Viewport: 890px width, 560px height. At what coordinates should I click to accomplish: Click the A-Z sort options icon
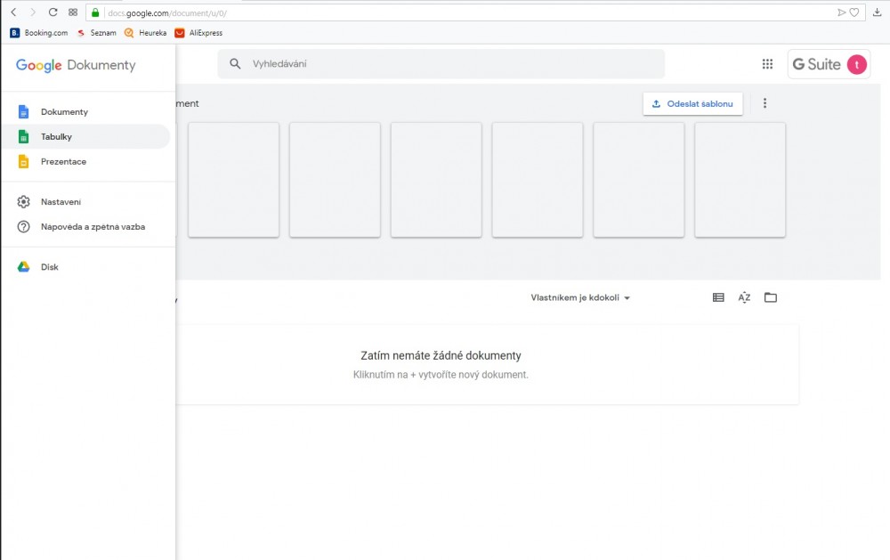pyautogui.click(x=744, y=297)
